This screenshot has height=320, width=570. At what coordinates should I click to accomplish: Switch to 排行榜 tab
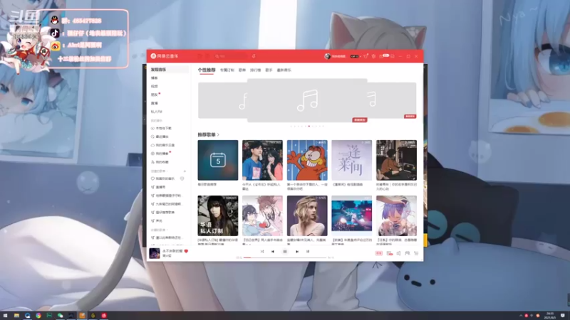[x=255, y=70]
